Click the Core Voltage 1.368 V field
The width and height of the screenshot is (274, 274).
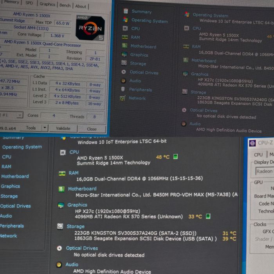[x=57, y=36]
